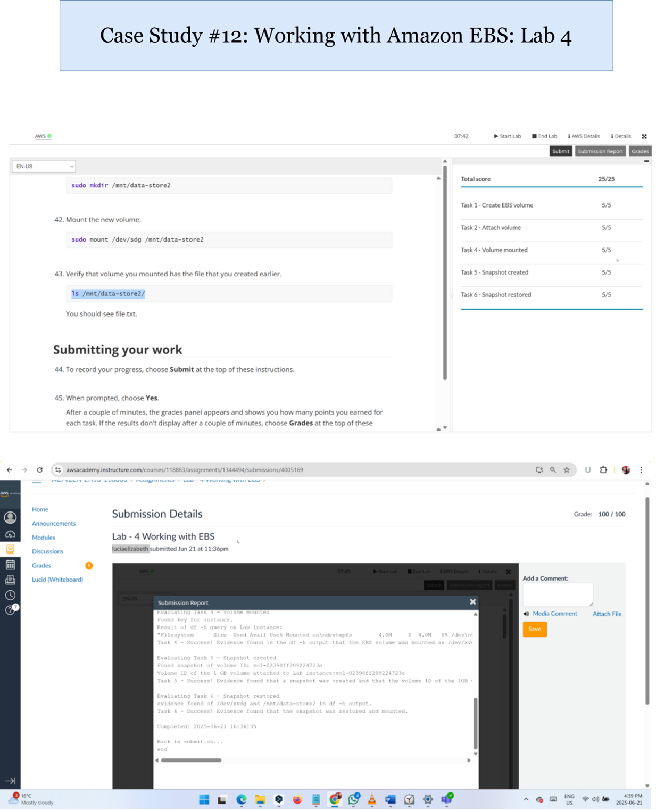The width and height of the screenshot is (656, 810).
Task: Open VLC media player from taskbar
Action: (372, 799)
